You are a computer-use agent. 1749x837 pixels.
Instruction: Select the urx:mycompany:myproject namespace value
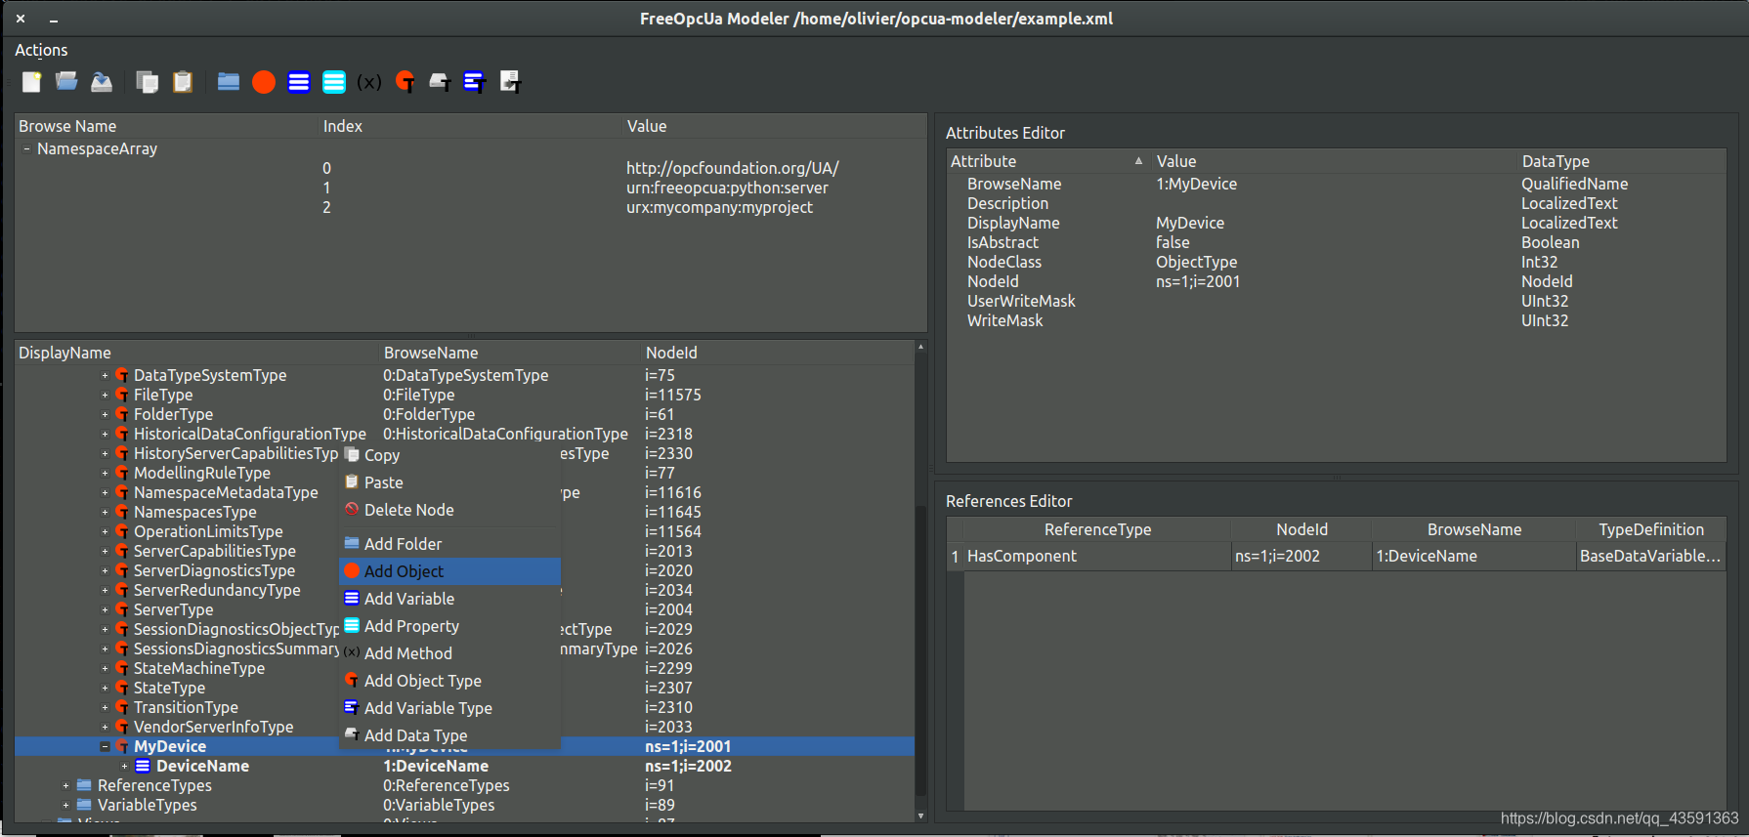coord(719,207)
